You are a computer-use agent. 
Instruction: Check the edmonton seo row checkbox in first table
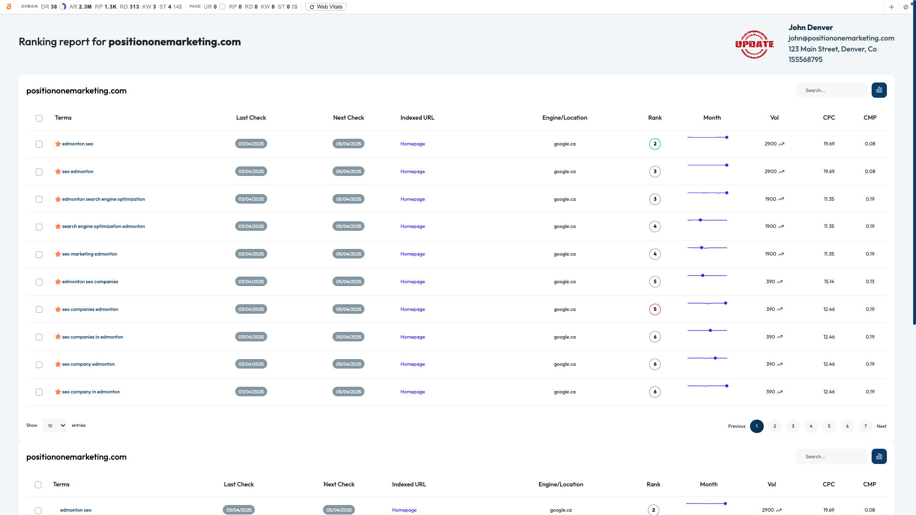click(39, 144)
